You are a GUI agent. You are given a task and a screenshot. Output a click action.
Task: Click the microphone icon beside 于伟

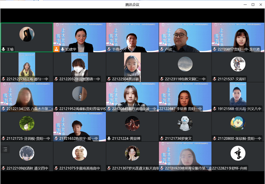point(109,49)
